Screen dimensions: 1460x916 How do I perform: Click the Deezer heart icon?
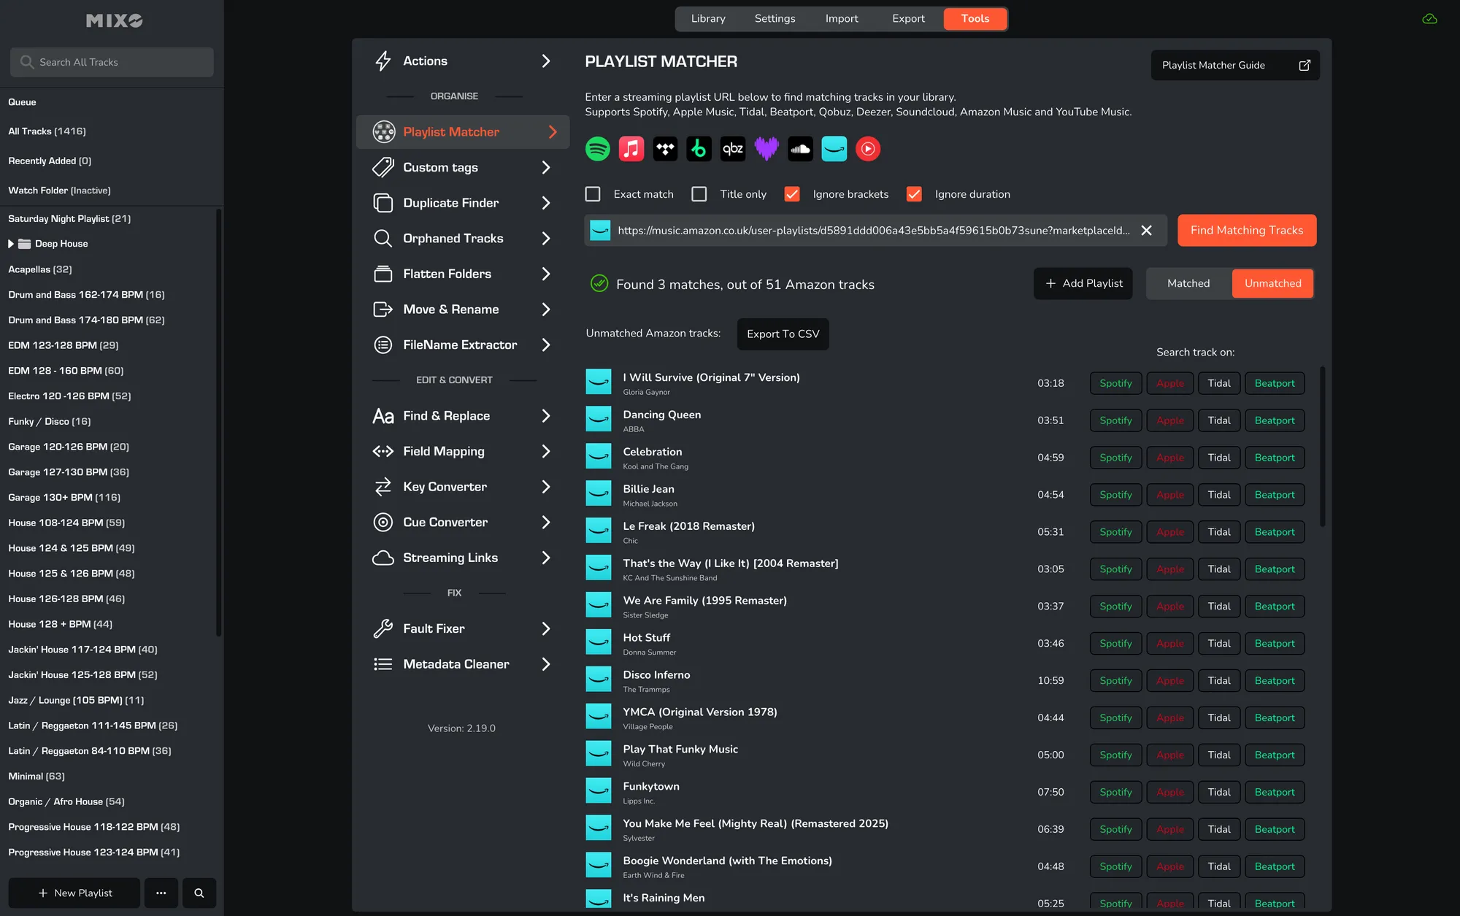click(x=766, y=149)
